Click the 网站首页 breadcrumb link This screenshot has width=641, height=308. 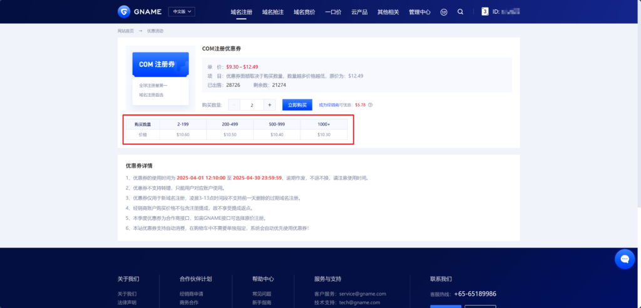[126, 31]
